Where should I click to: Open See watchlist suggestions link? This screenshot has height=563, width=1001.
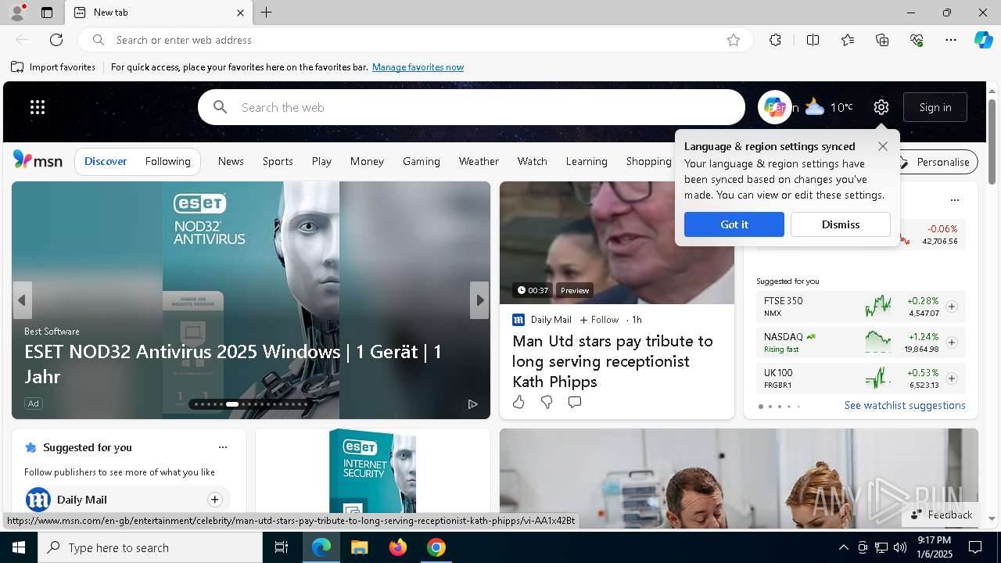[905, 405]
